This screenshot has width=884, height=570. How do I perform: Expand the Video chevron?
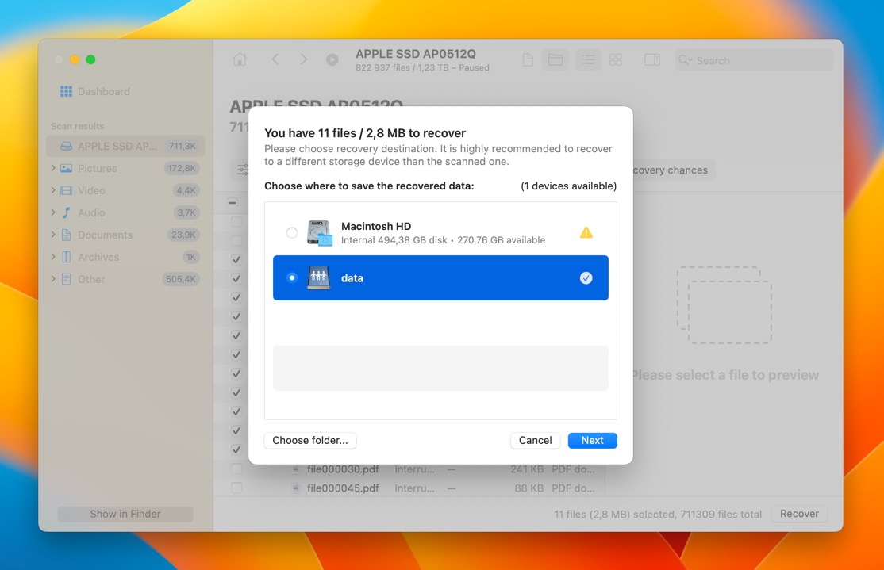tap(53, 190)
